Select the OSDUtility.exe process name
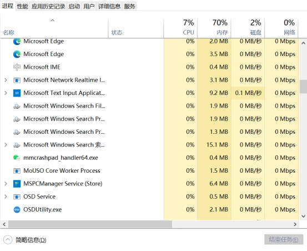This screenshot has width=307, height=251. [x=43, y=210]
